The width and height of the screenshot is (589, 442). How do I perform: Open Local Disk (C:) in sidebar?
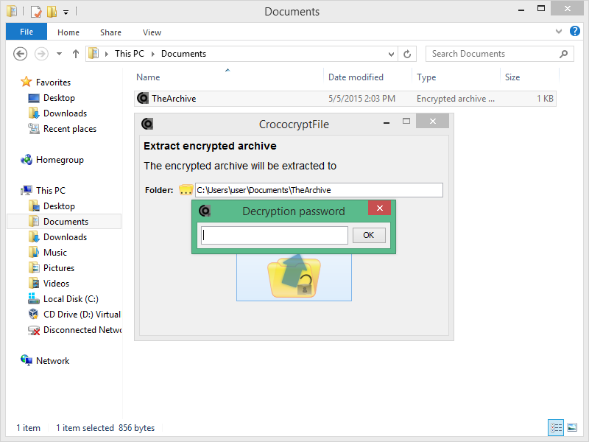coord(71,299)
